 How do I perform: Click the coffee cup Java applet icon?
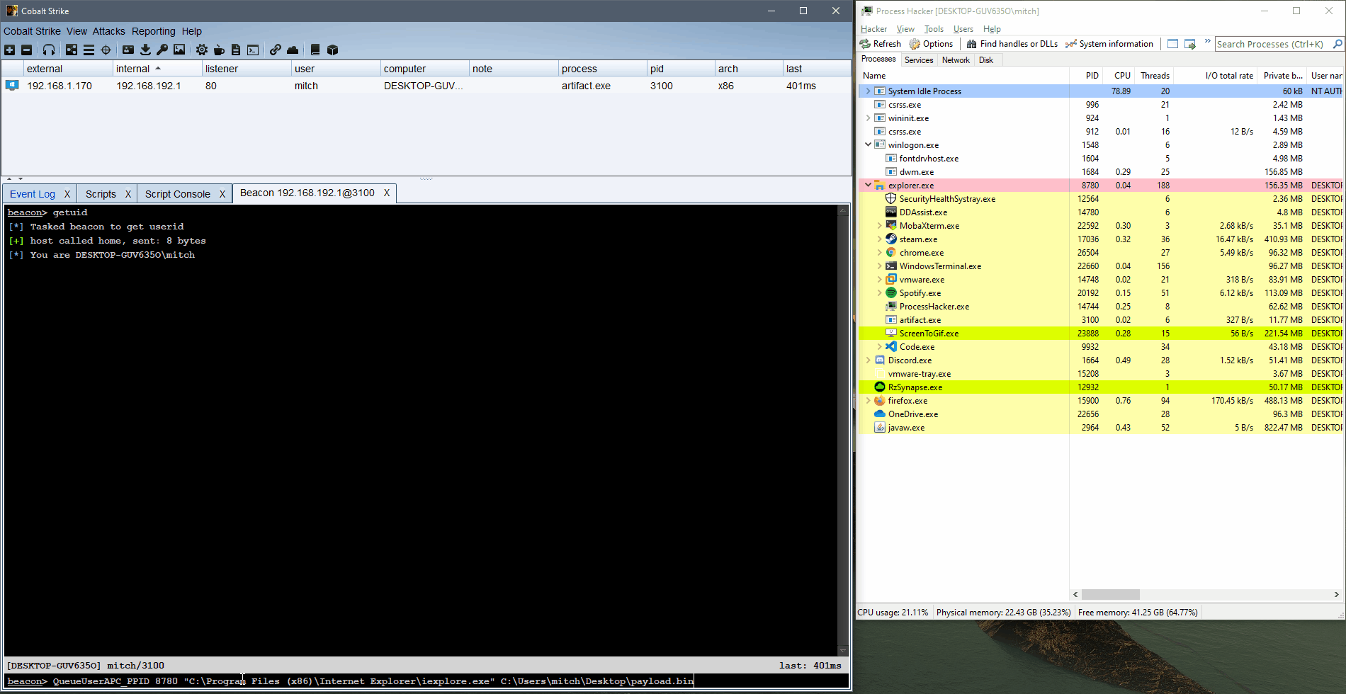[219, 50]
